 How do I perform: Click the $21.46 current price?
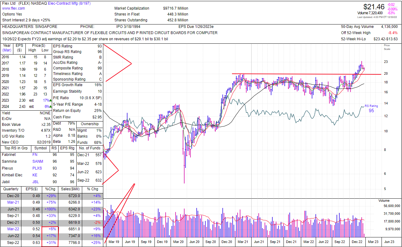[374, 7]
